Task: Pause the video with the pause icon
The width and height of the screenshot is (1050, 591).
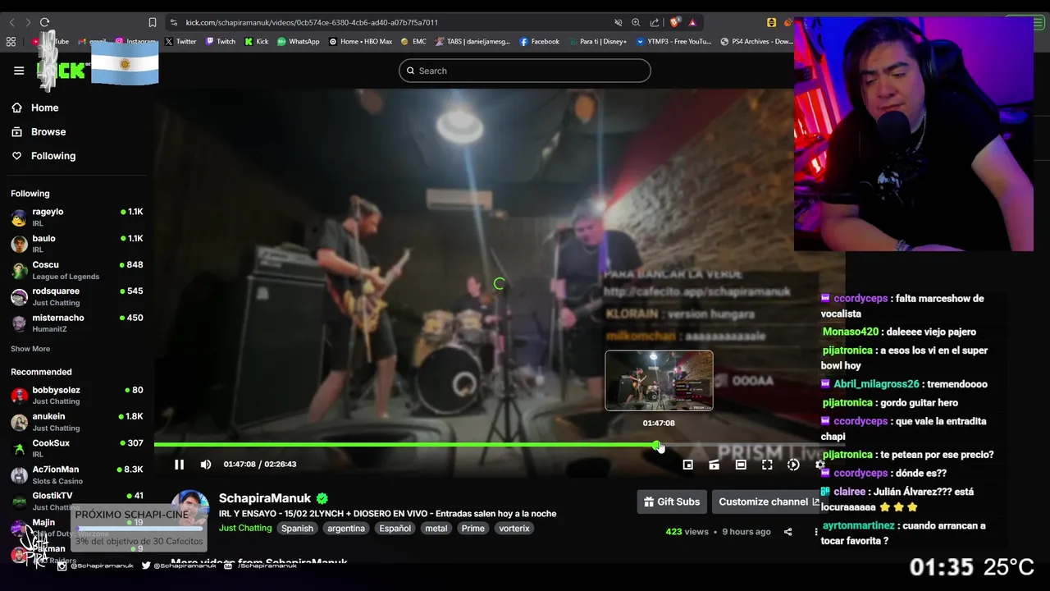Action: (179, 465)
